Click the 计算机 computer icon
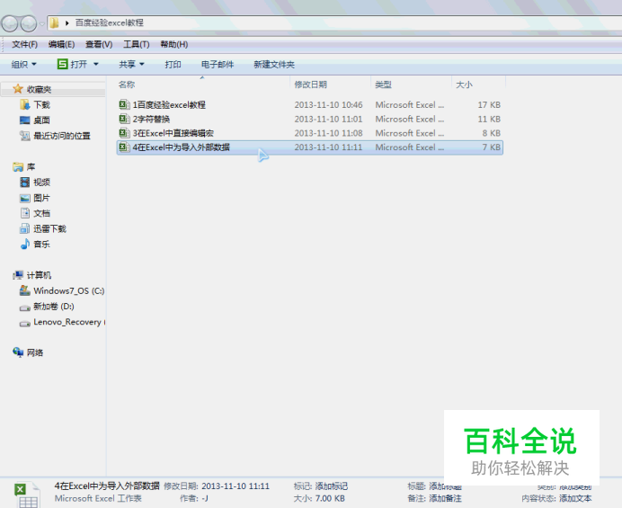622x508 pixels. pos(18,275)
